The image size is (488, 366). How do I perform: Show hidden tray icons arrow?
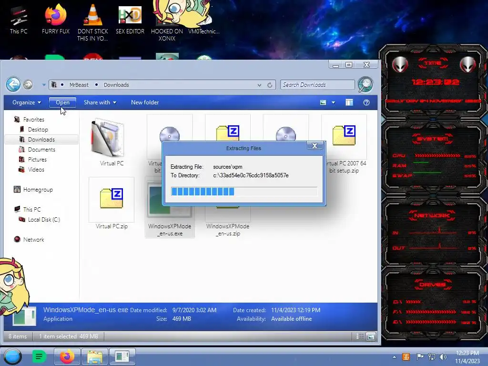[394, 357]
